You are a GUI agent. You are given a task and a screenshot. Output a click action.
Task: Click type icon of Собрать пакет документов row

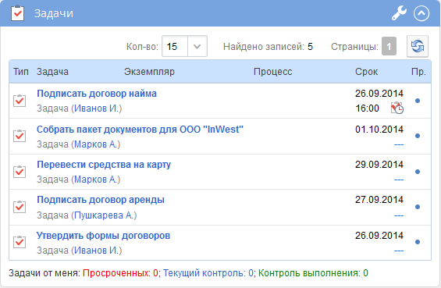pyautogui.click(x=20, y=136)
